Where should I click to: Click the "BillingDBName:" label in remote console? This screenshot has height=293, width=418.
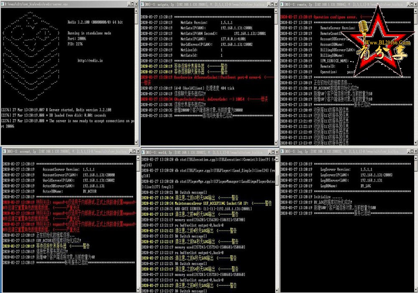click(331, 55)
